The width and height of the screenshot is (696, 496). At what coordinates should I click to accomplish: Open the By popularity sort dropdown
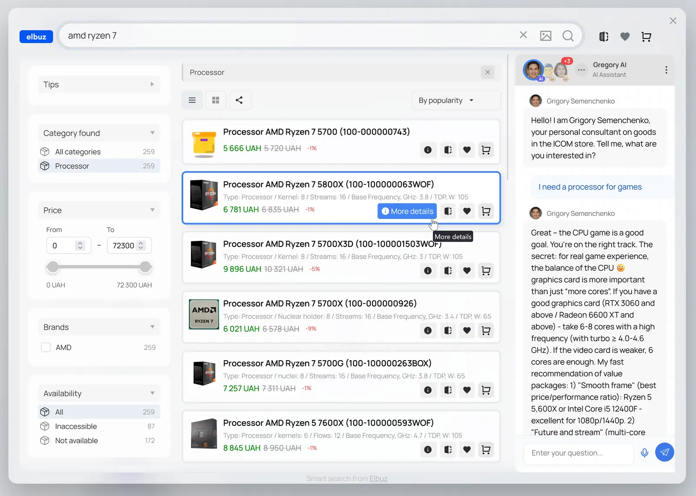coord(456,101)
